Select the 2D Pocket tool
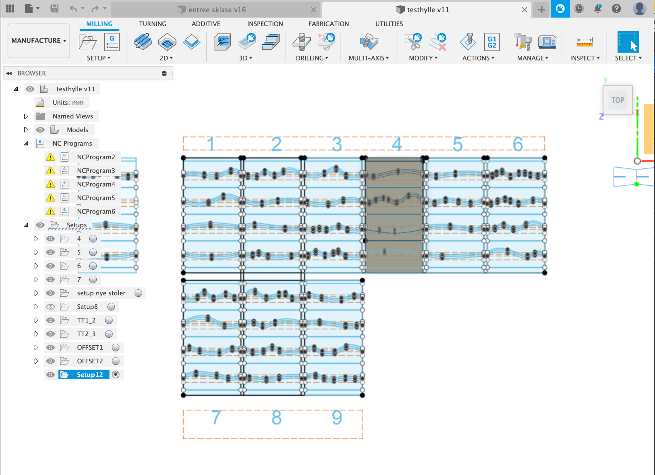This screenshot has height=475, width=655. click(167, 42)
